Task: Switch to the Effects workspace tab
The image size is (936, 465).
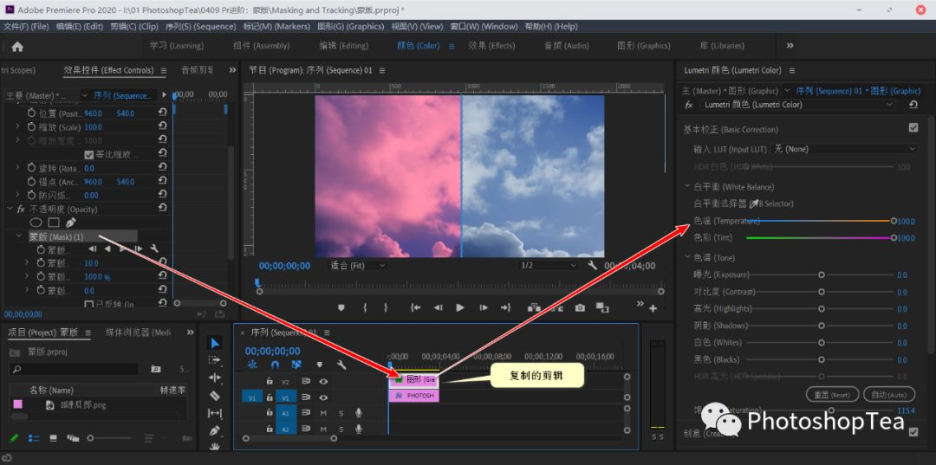Action: coord(491,45)
